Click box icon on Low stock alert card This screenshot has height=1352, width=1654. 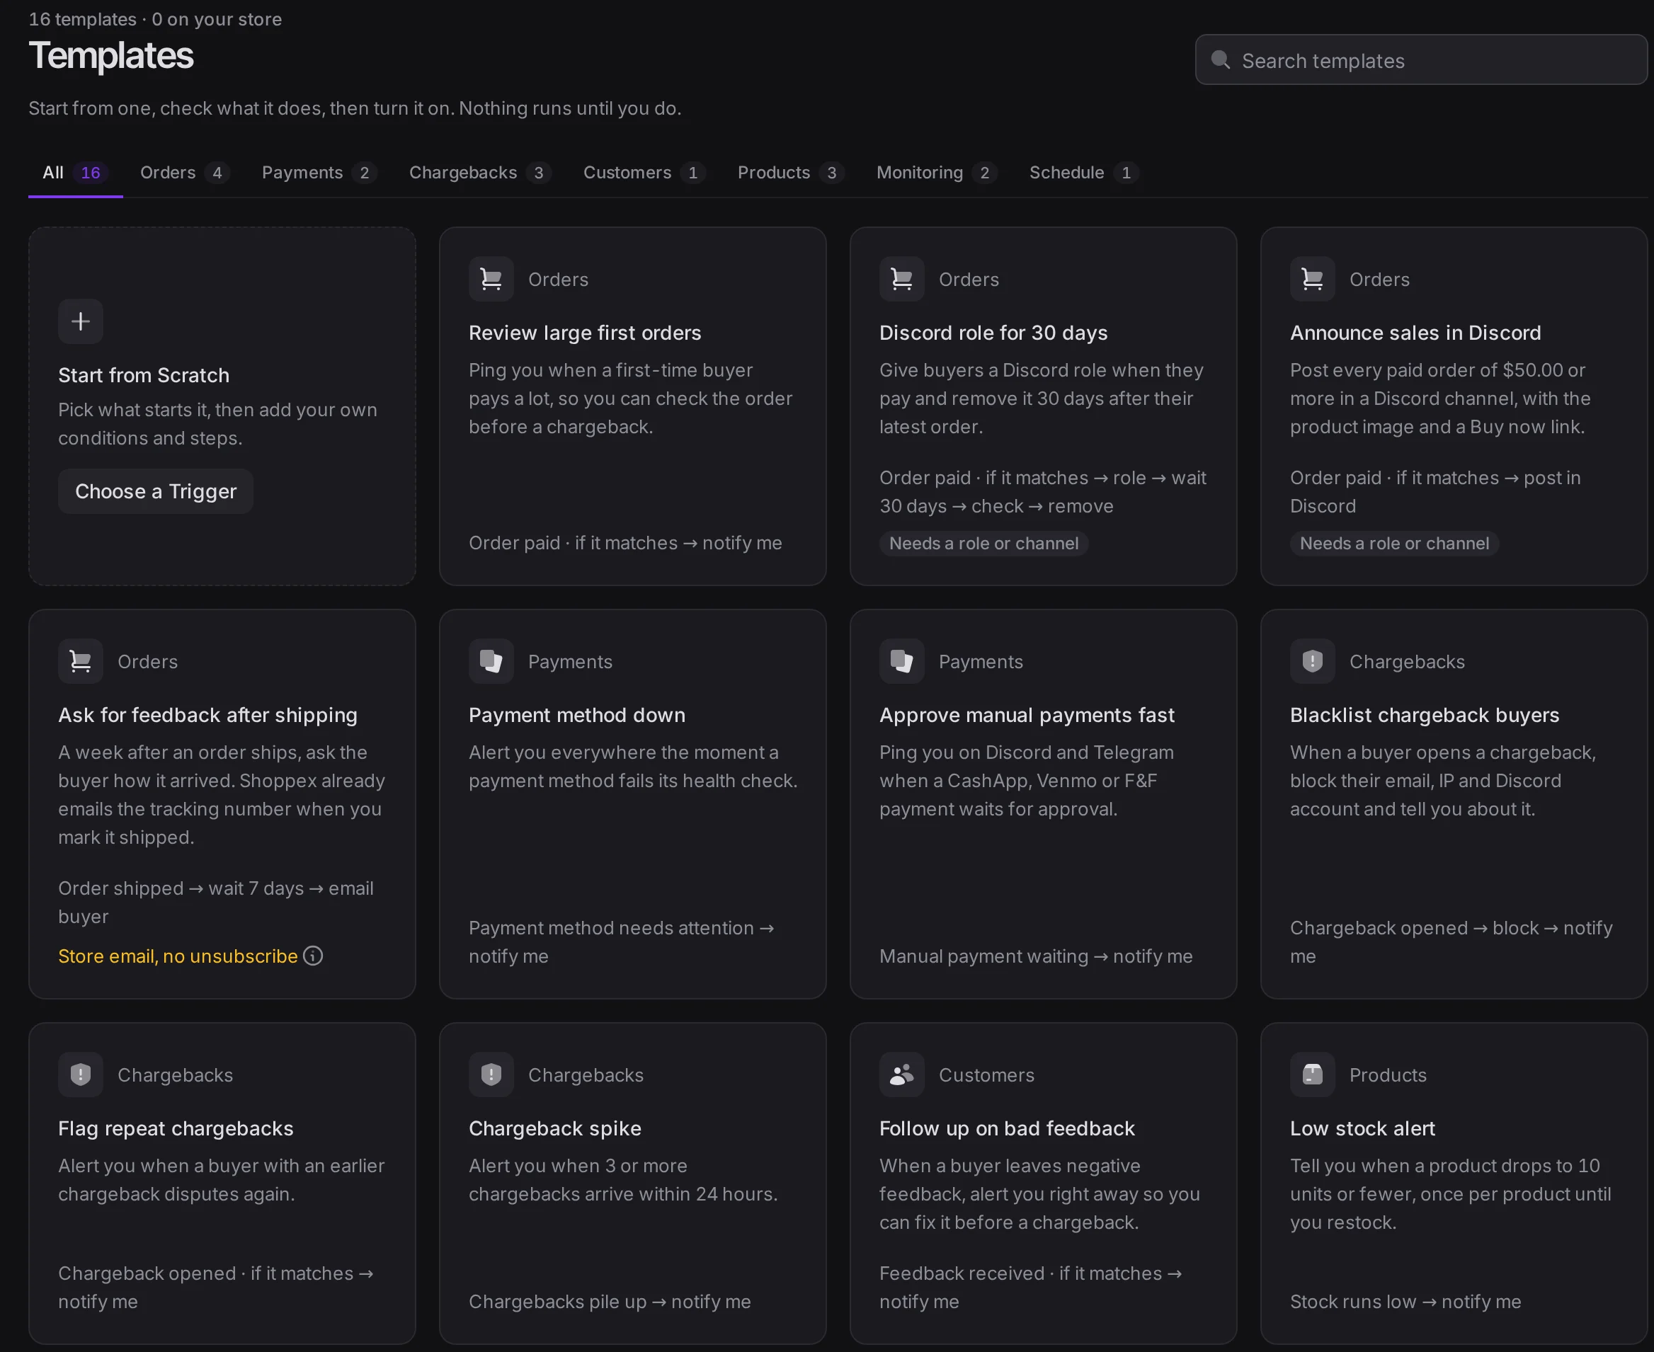pos(1312,1075)
